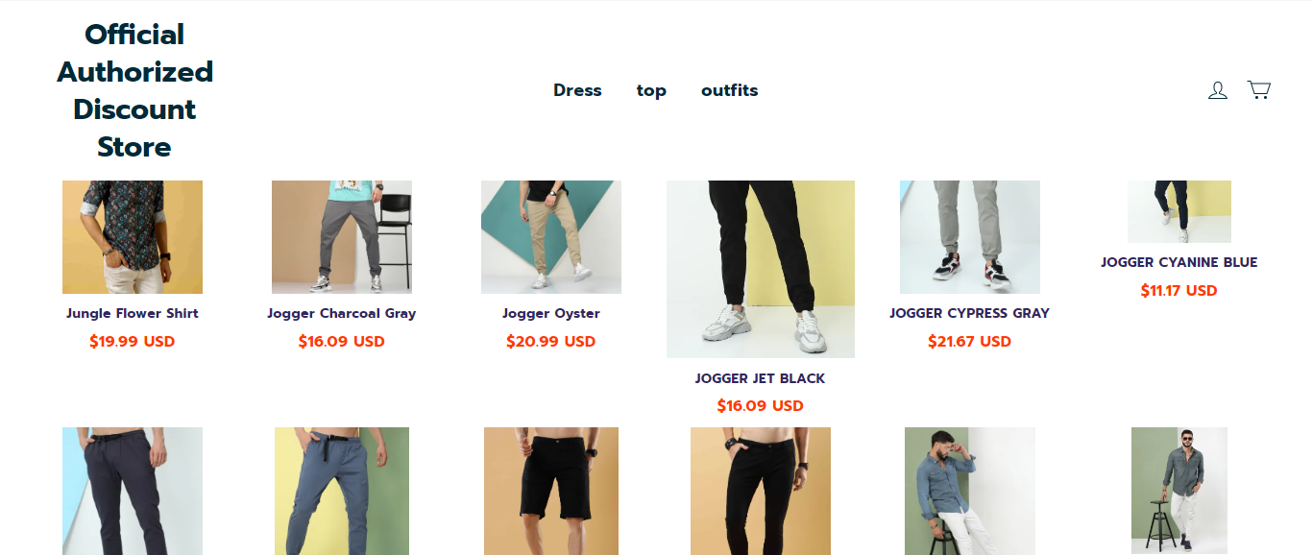Open the JOGGER CYANINE BLUE title link
Image resolution: width=1312 pixels, height=555 pixels.
(x=1179, y=262)
